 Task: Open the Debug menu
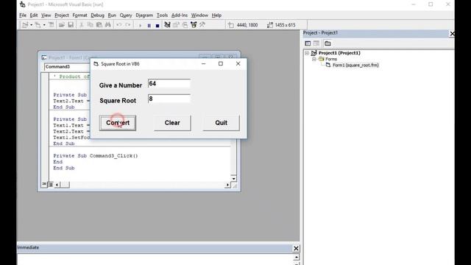(x=97, y=15)
